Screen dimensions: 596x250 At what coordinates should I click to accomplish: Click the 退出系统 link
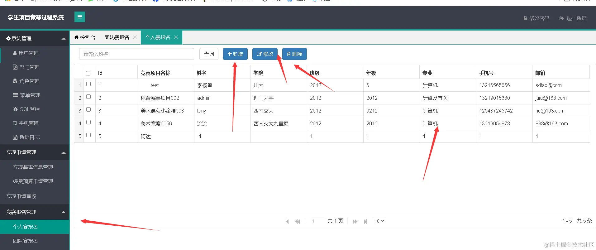point(573,18)
